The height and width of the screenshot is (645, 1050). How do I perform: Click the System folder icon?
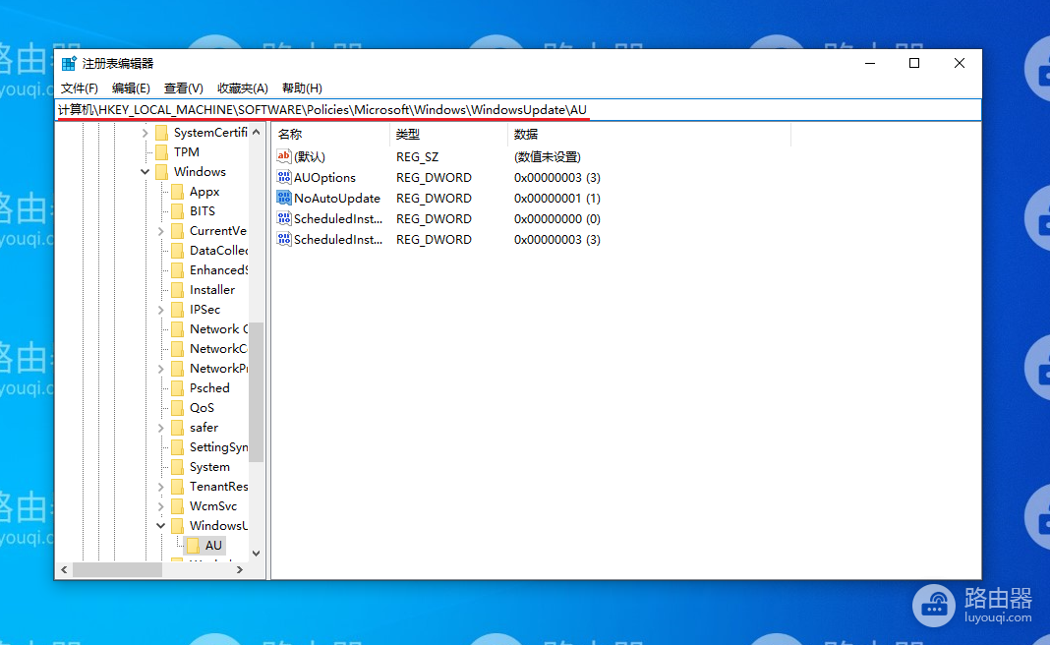click(x=177, y=467)
